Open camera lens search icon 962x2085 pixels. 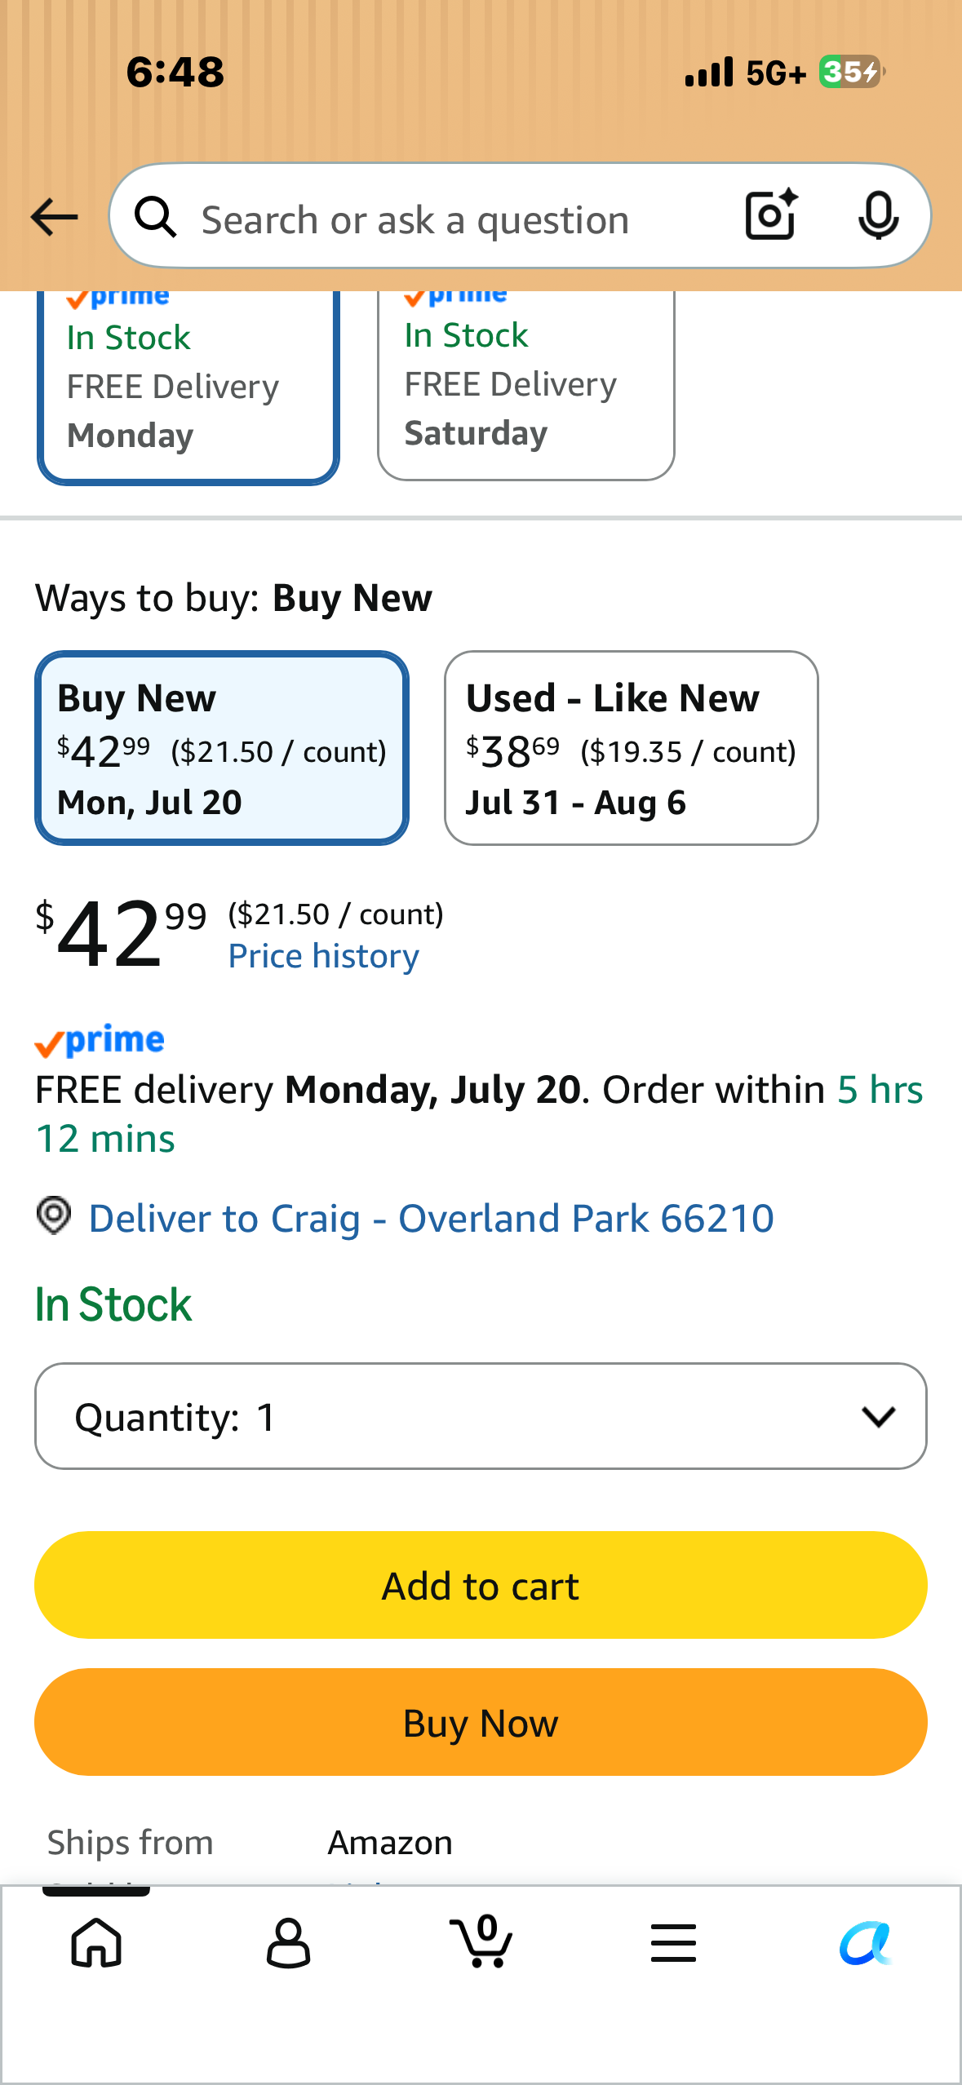point(771,215)
